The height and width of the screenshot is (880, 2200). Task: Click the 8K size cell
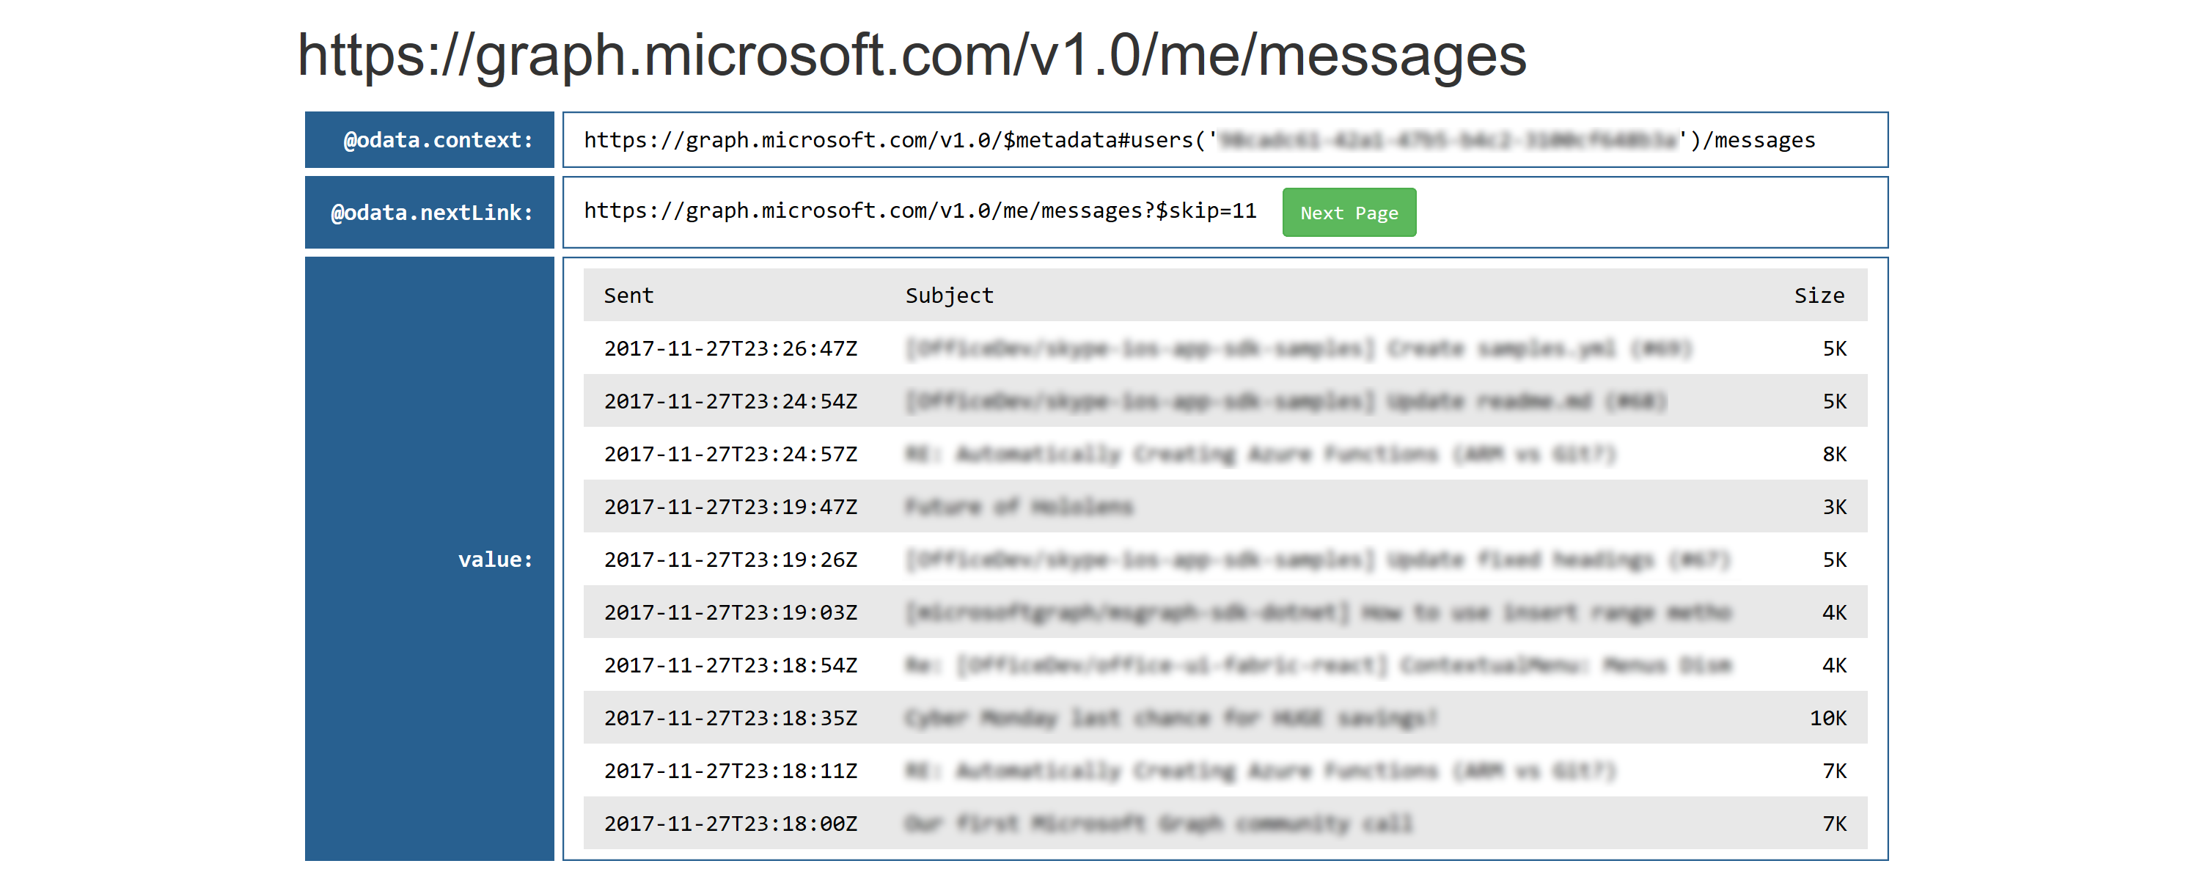1833,455
